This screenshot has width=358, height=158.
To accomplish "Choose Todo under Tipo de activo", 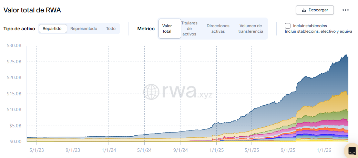I will pos(111,29).
